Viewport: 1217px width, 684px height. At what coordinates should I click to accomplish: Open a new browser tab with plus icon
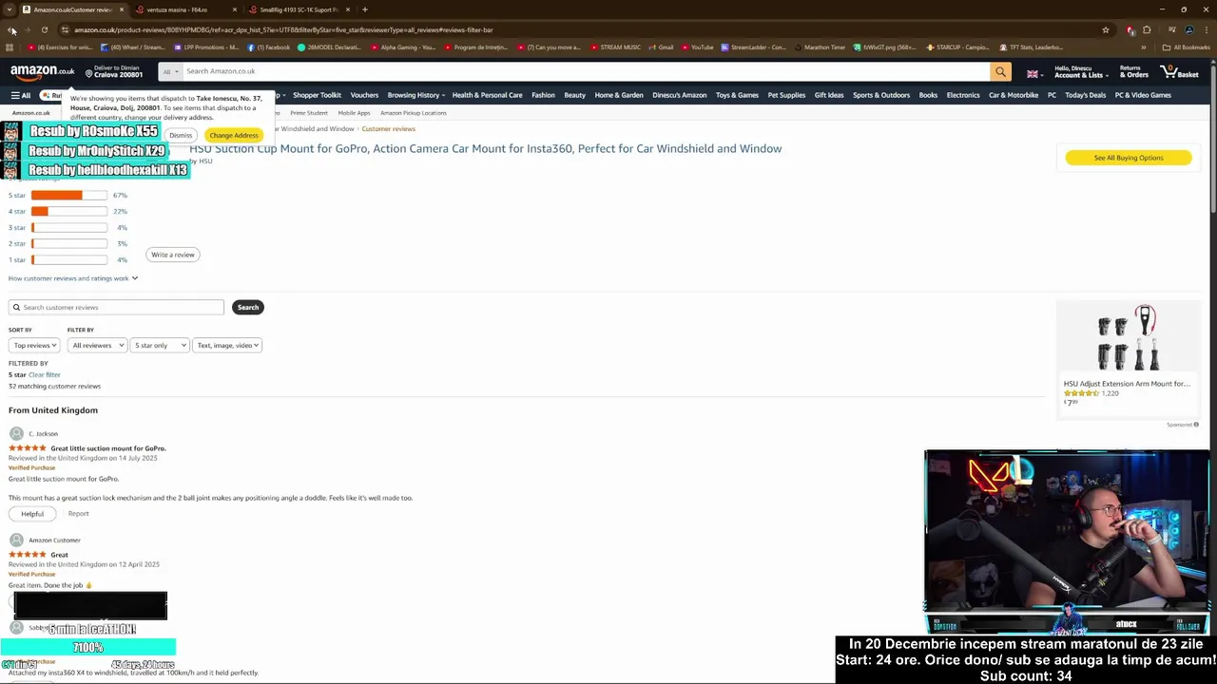365,9
